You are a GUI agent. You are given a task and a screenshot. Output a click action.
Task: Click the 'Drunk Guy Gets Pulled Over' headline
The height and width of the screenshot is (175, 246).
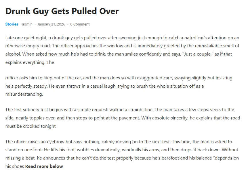[62, 11]
